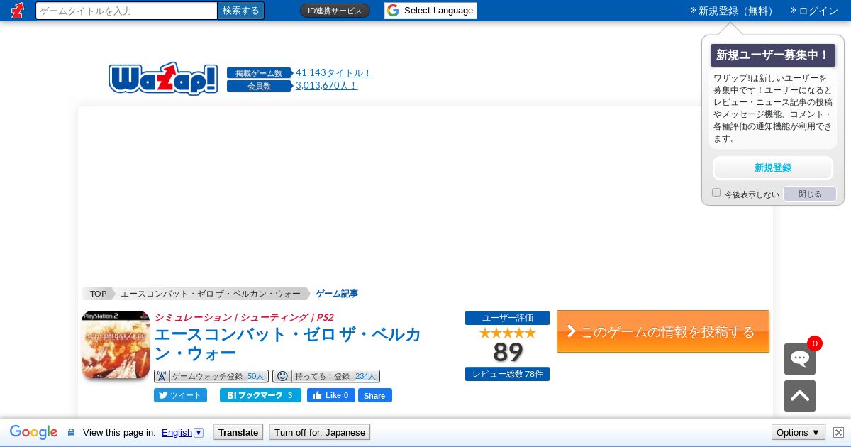Click the 持ってる！登録 smiley icon
Screen dimensions: 851x447
(282, 376)
